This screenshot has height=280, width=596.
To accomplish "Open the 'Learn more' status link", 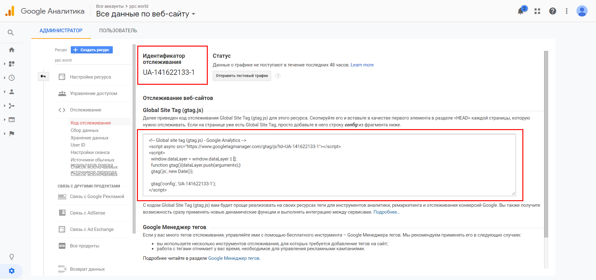I will tap(362, 65).
